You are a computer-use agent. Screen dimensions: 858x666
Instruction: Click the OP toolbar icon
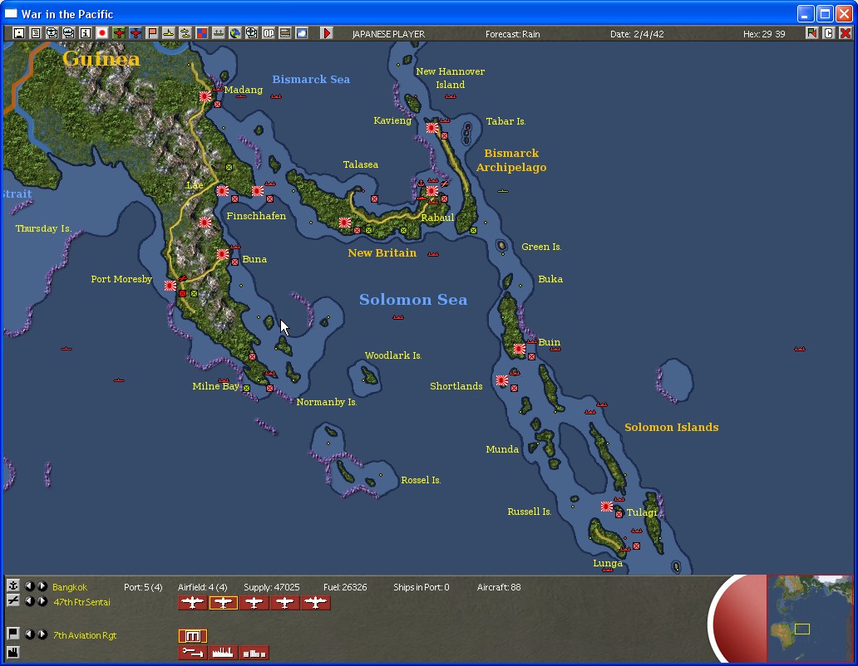[x=268, y=33]
